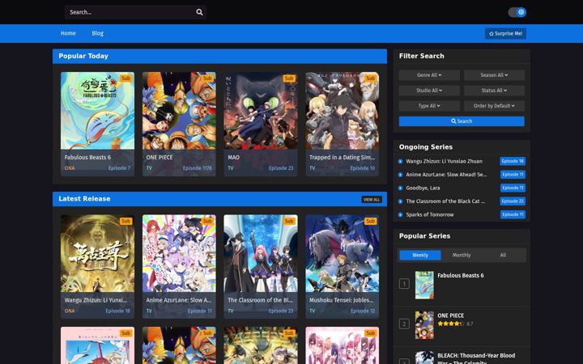
Task: Open the Home menu item
Action: click(68, 33)
